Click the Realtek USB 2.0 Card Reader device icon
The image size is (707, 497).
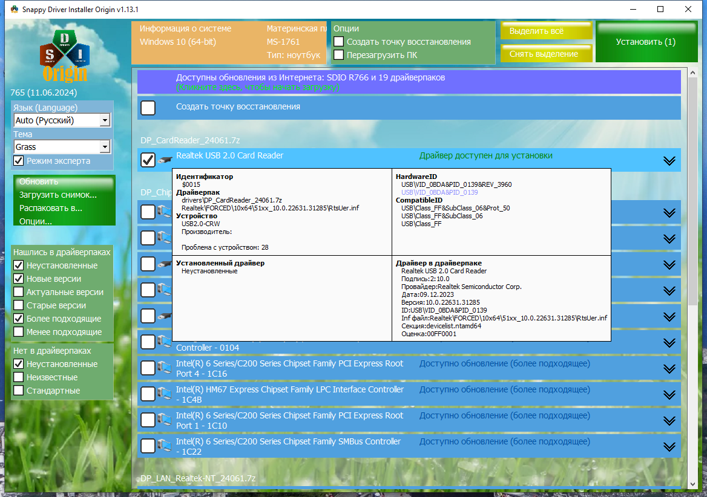[165, 160]
